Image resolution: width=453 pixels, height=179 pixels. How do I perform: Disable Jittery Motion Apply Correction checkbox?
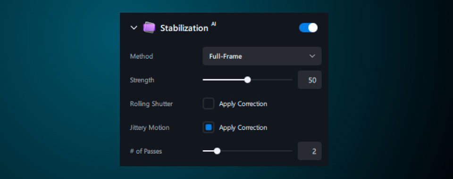pos(208,127)
